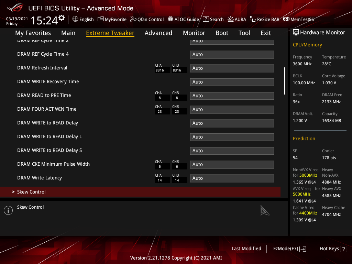
Task: Launch AI OC Guide icon
Action: 170,19
